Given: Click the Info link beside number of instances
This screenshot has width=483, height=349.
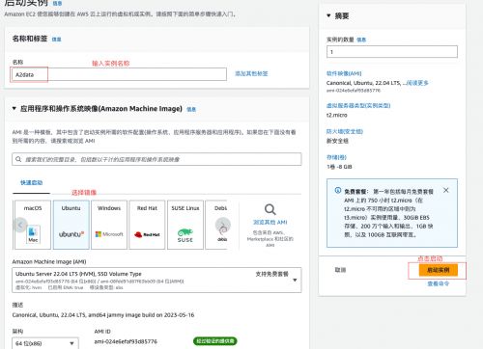Looking at the screenshot, I should coord(361,40).
